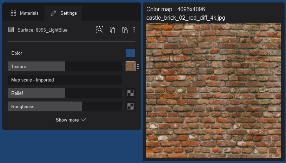Adjust the Relief slider
The image size is (286, 163).
pos(65,93)
